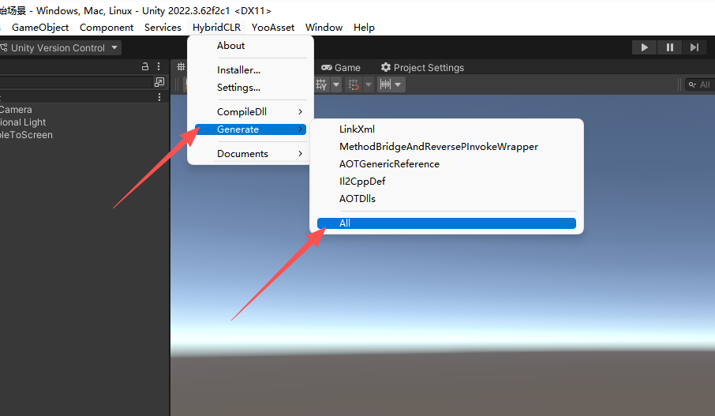Screen dimensions: 715x416
Task: Open the Window menu
Action: coord(324,28)
